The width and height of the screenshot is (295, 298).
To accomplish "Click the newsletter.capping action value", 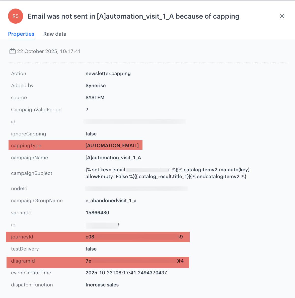I will pos(108,73).
